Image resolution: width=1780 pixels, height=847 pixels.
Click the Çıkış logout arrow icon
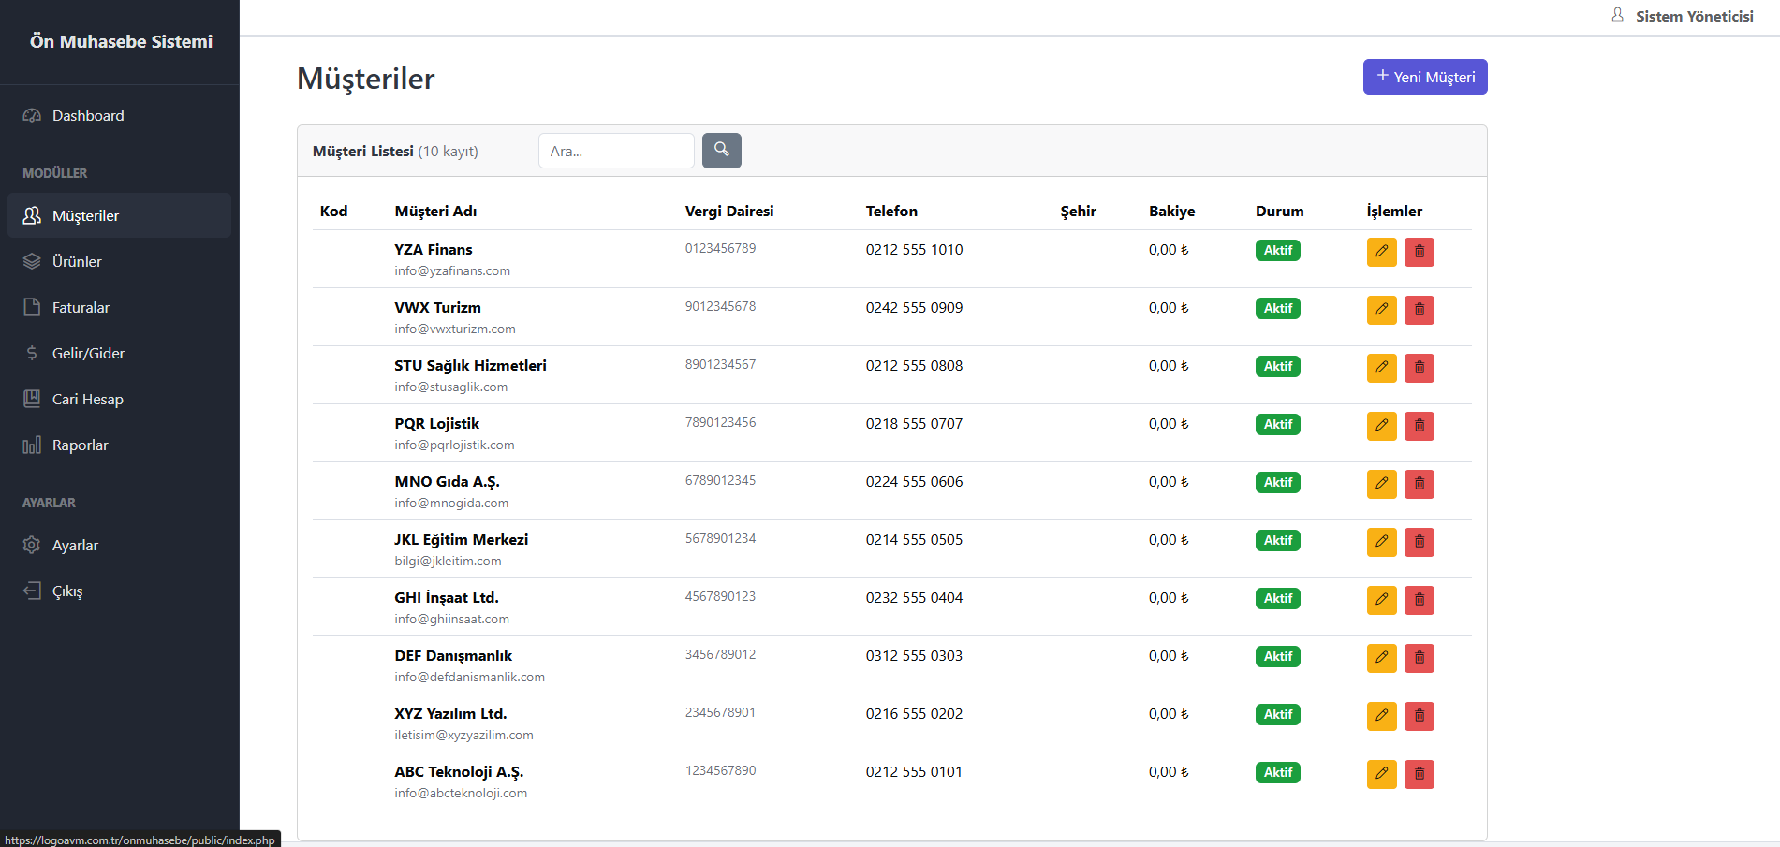tap(32, 591)
